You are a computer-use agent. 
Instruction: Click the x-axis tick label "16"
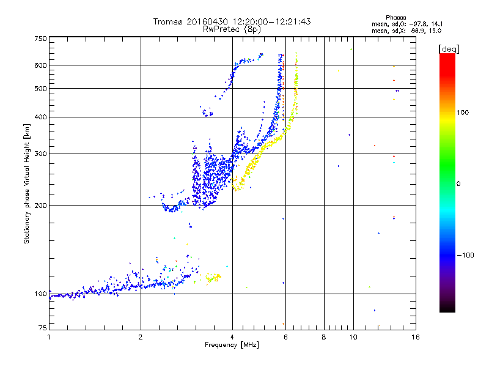(416, 337)
